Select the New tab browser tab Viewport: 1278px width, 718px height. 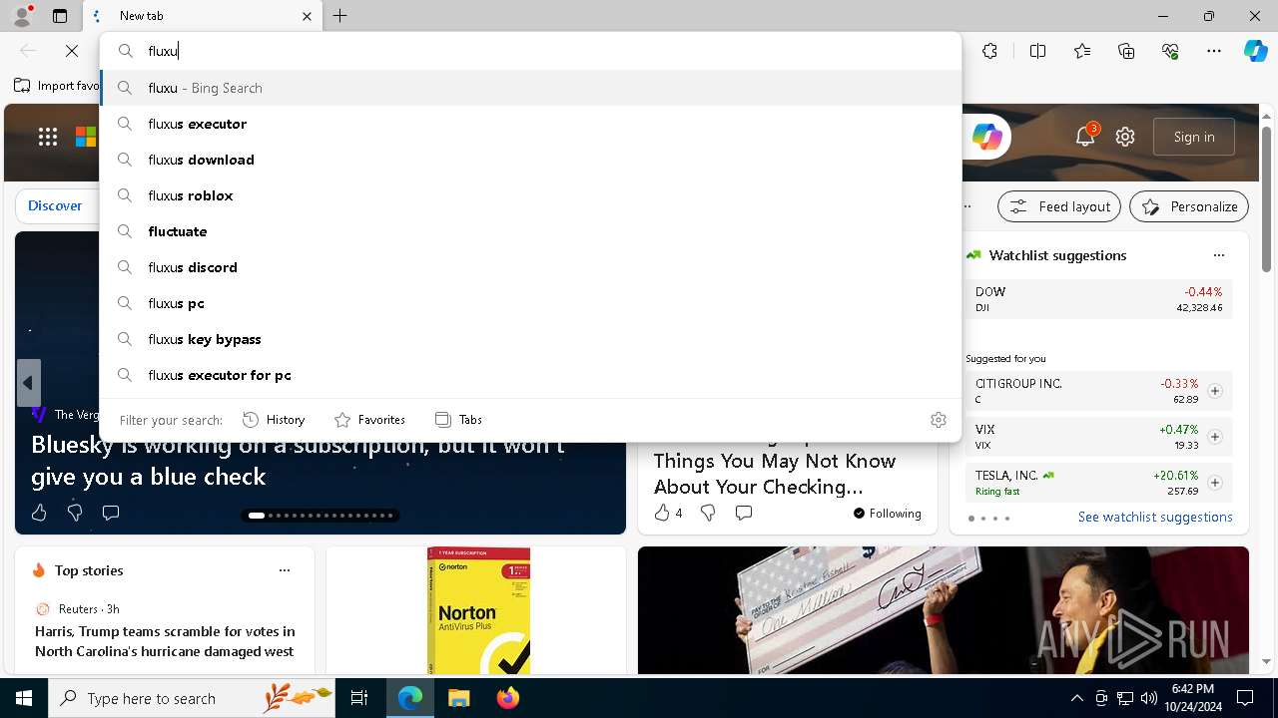pyautogui.click(x=202, y=16)
